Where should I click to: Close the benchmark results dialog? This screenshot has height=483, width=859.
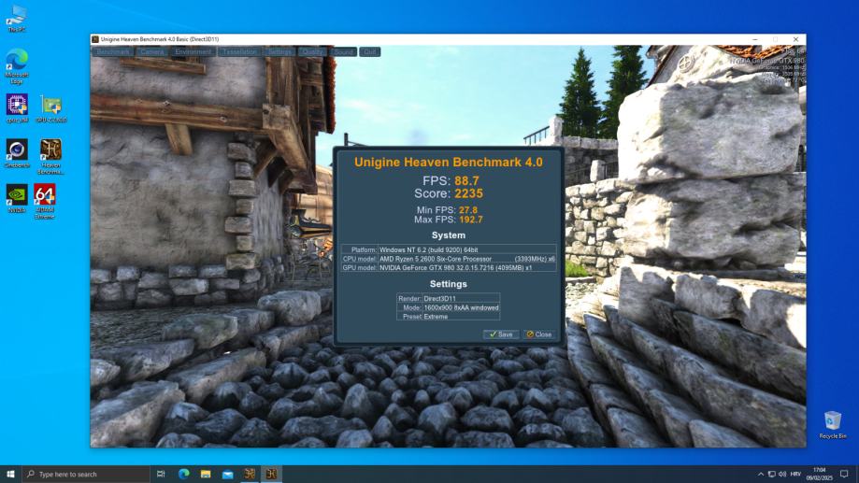[x=539, y=334]
